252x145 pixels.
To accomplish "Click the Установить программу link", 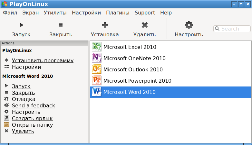I will [x=43, y=60].
